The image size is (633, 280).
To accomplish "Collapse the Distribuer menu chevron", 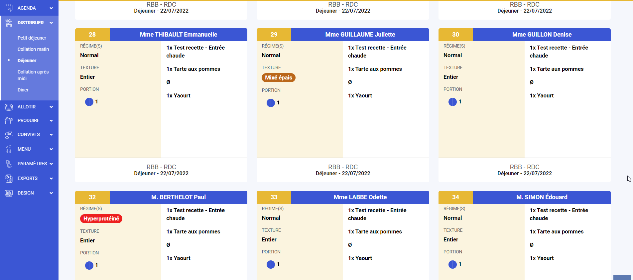I will point(51,23).
